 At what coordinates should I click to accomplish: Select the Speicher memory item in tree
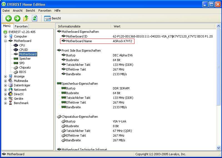[x=25, y=59]
